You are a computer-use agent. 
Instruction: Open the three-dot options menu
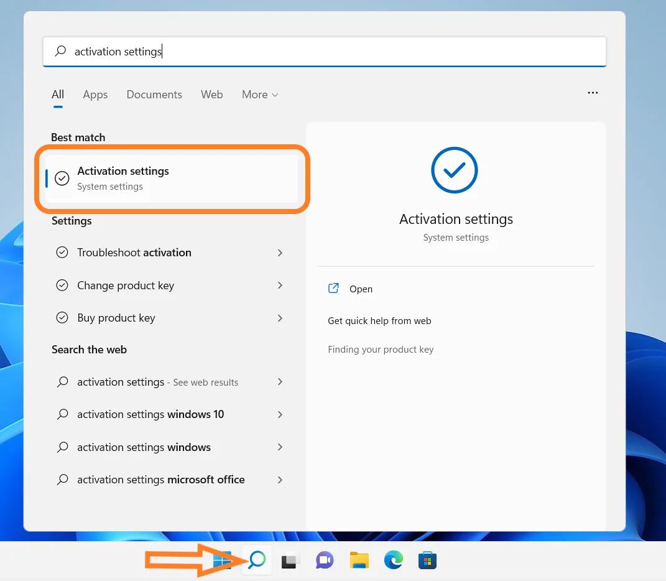593,93
